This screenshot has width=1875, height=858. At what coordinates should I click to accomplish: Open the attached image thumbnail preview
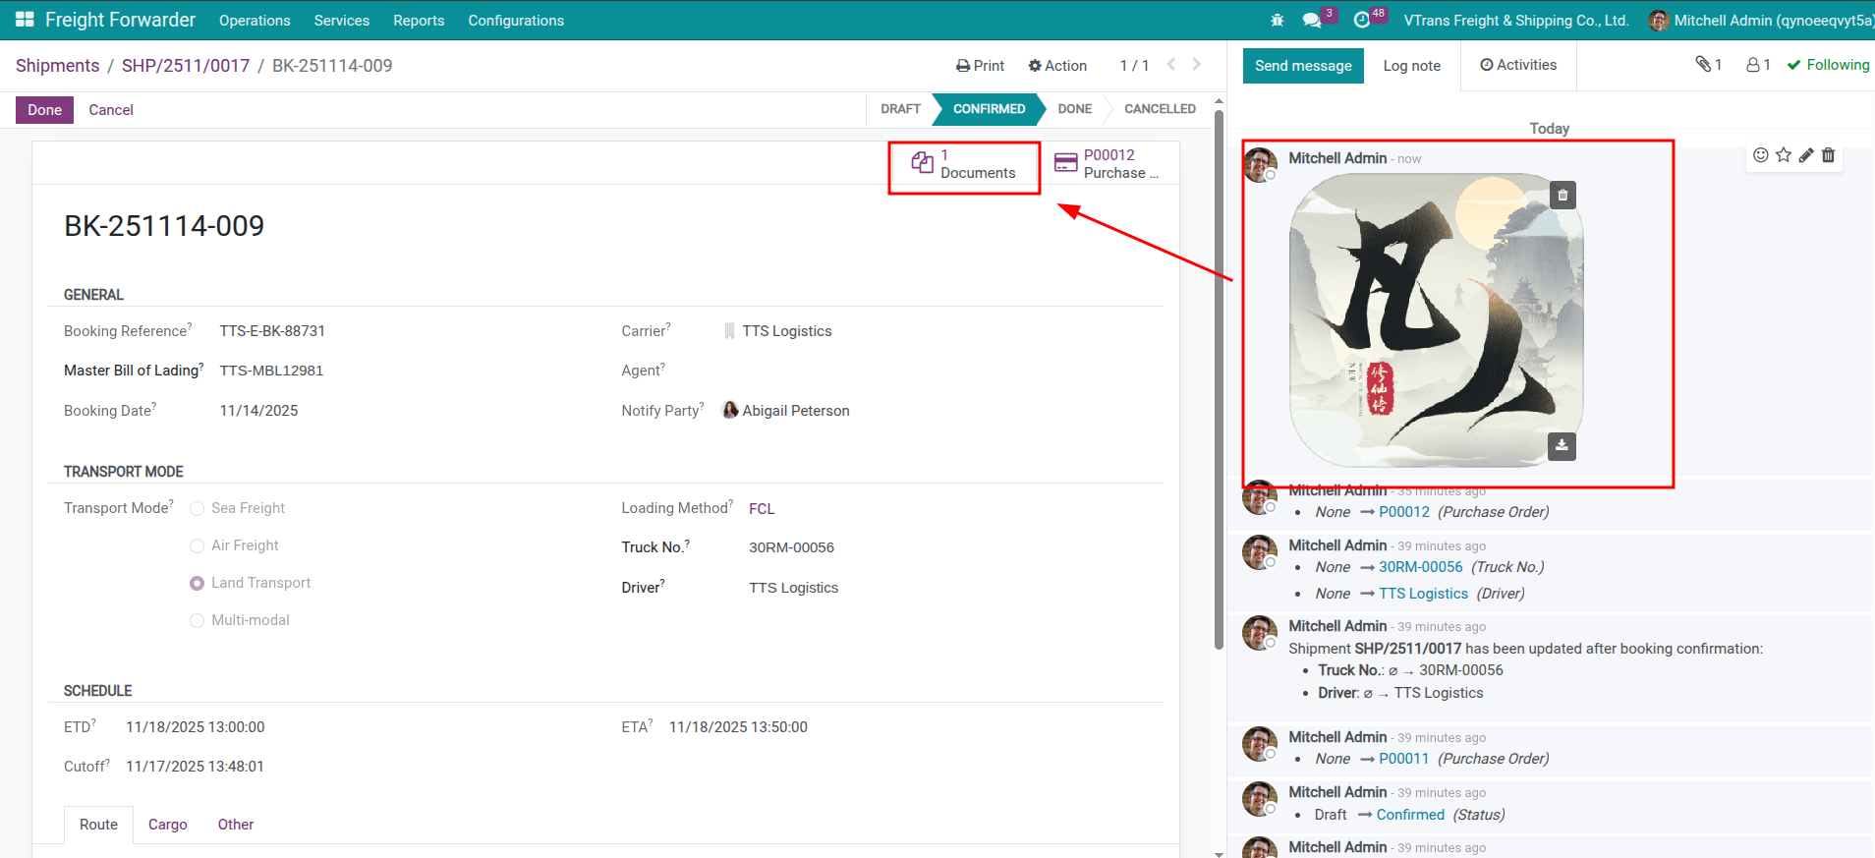coord(1435,320)
